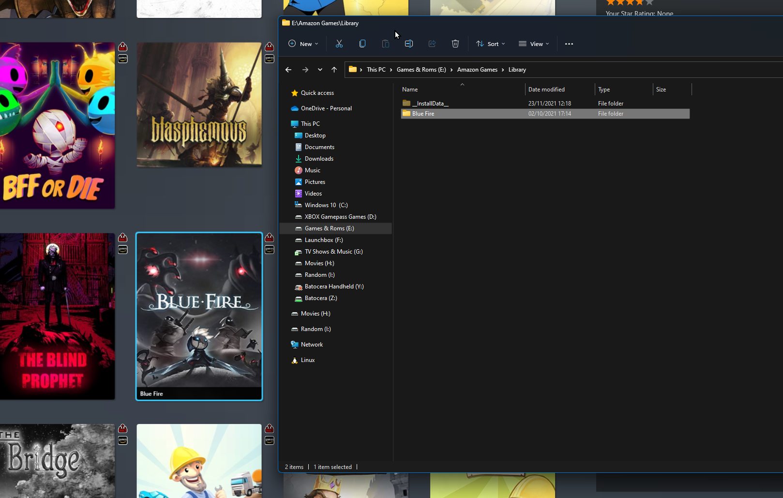Viewport: 783px width, 498px height.
Task: Open Movies (H:) under This PC
Action: click(315, 263)
